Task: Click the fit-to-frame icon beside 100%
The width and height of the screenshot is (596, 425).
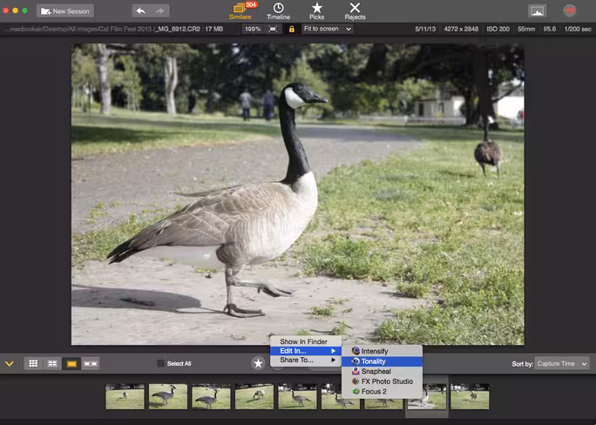Action: pos(273,29)
